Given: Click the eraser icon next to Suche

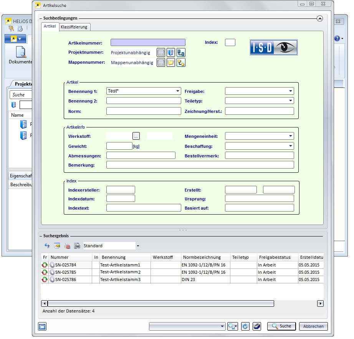Looking at the screenshot, I should [x=257, y=326].
